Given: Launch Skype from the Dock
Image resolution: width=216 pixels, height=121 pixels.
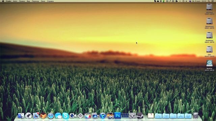Looking at the screenshot, I should [65, 116].
